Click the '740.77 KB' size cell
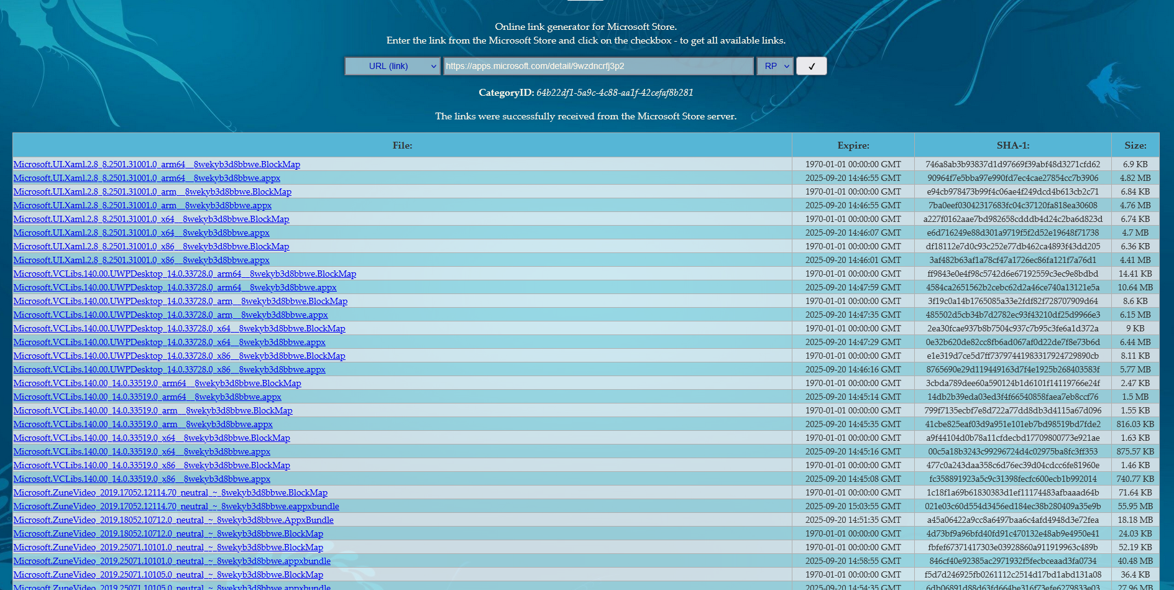This screenshot has width=1174, height=590. coord(1135,479)
